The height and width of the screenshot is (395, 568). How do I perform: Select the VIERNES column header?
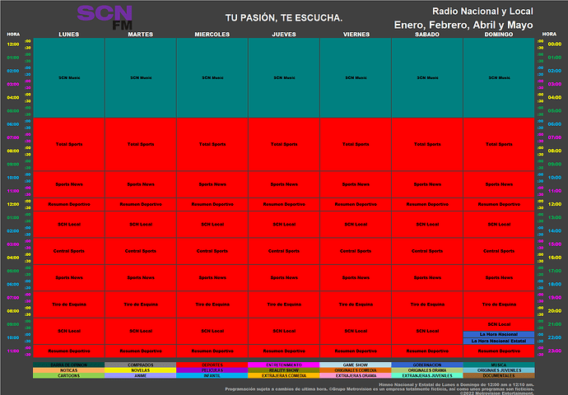click(356, 35)
